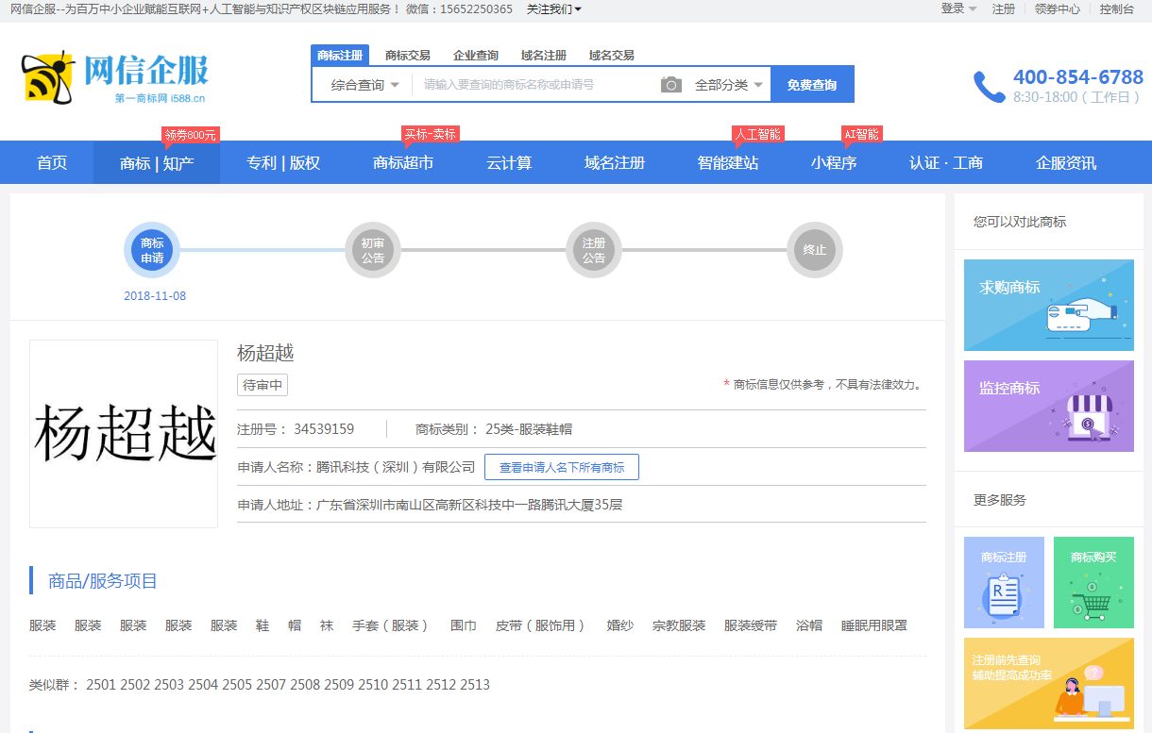This screenshot has width=1152, height=733.
Task: Switch to the 域名交易 search tab
Action: click(612, 56)
